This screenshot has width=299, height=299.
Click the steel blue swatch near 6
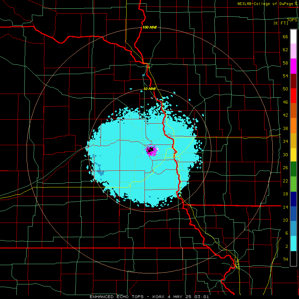pos(293,229)
